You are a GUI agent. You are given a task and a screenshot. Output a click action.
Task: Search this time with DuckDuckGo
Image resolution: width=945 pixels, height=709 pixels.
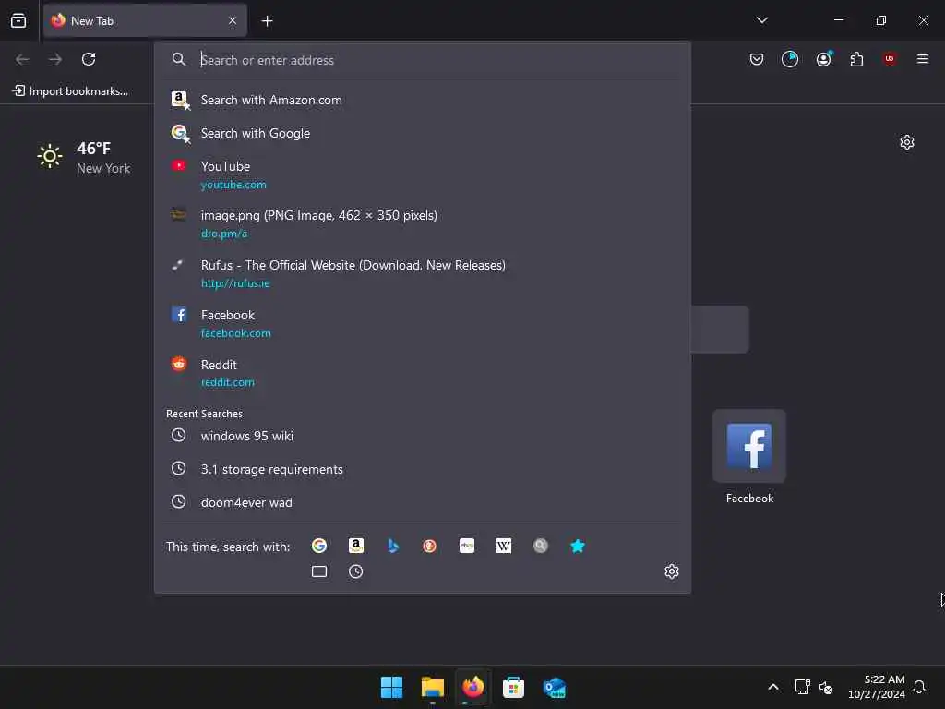click(x=430, y=547)
